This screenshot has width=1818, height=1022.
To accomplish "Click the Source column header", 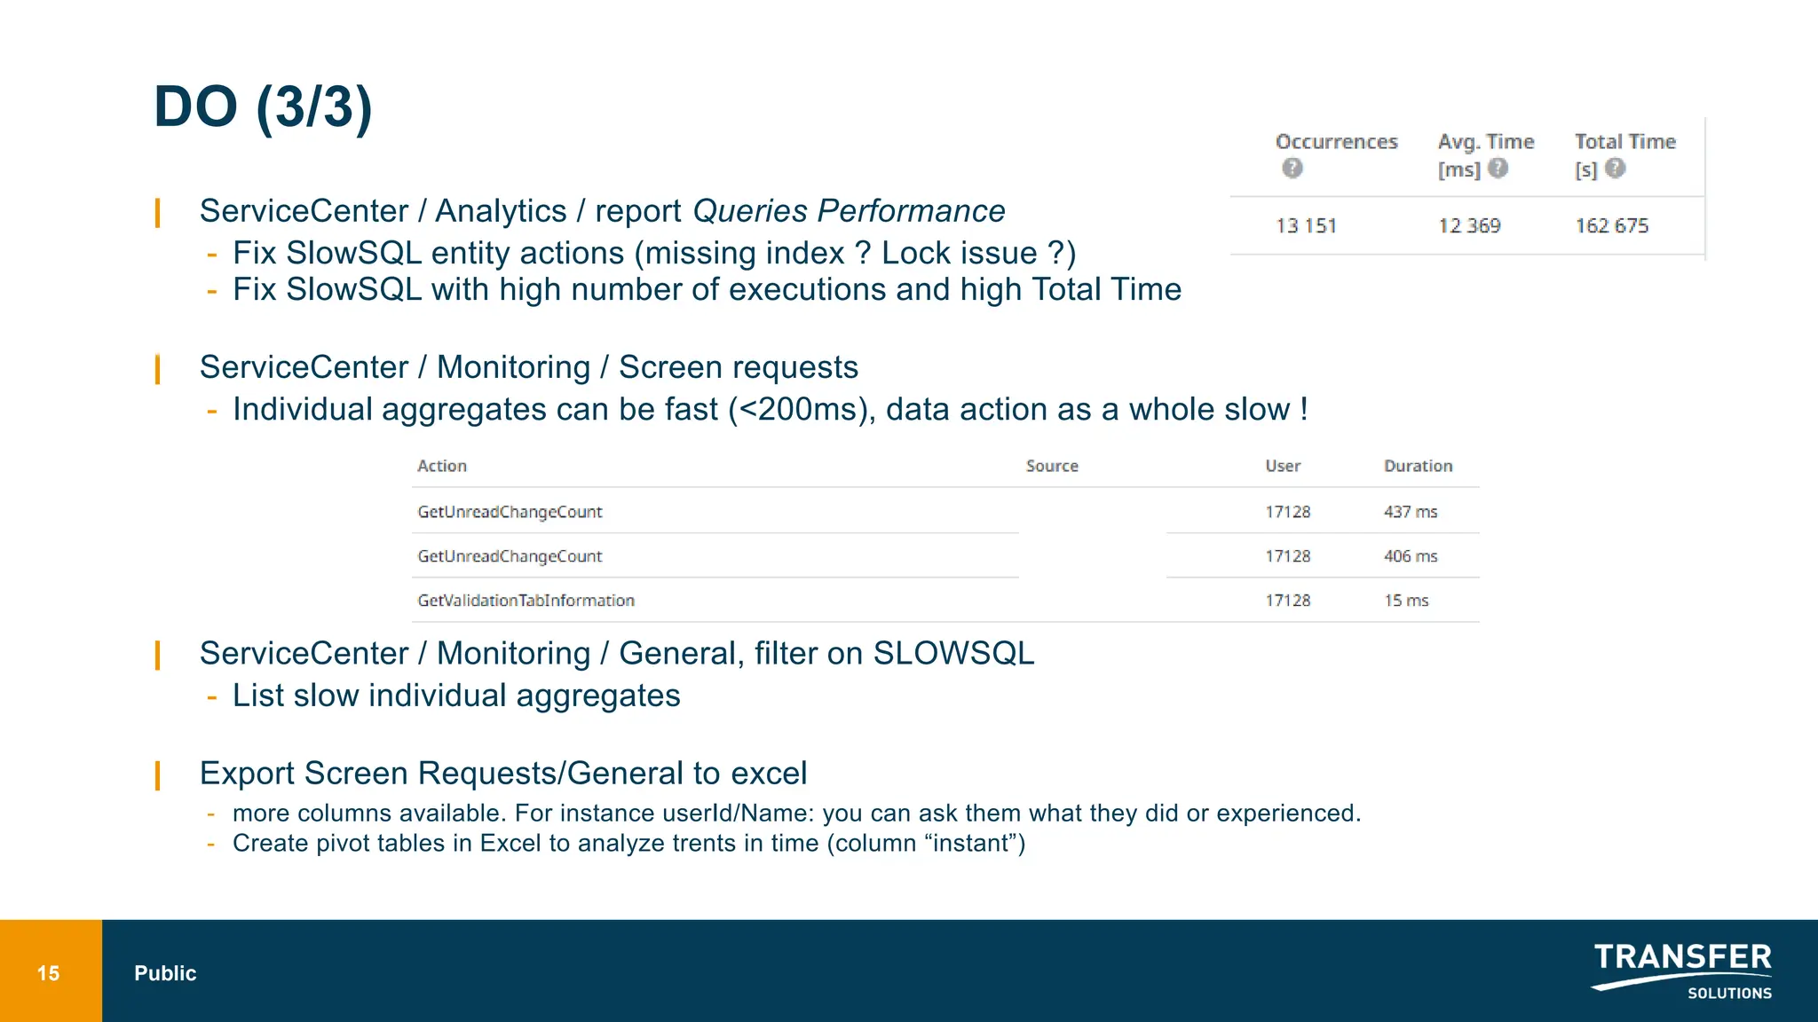I will point(1052,466).
